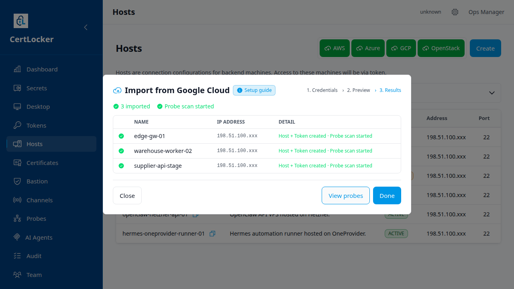Click the success checkmark for warehouse-worker-02
The width and height of the screenshot is (514, 289).
121,151
